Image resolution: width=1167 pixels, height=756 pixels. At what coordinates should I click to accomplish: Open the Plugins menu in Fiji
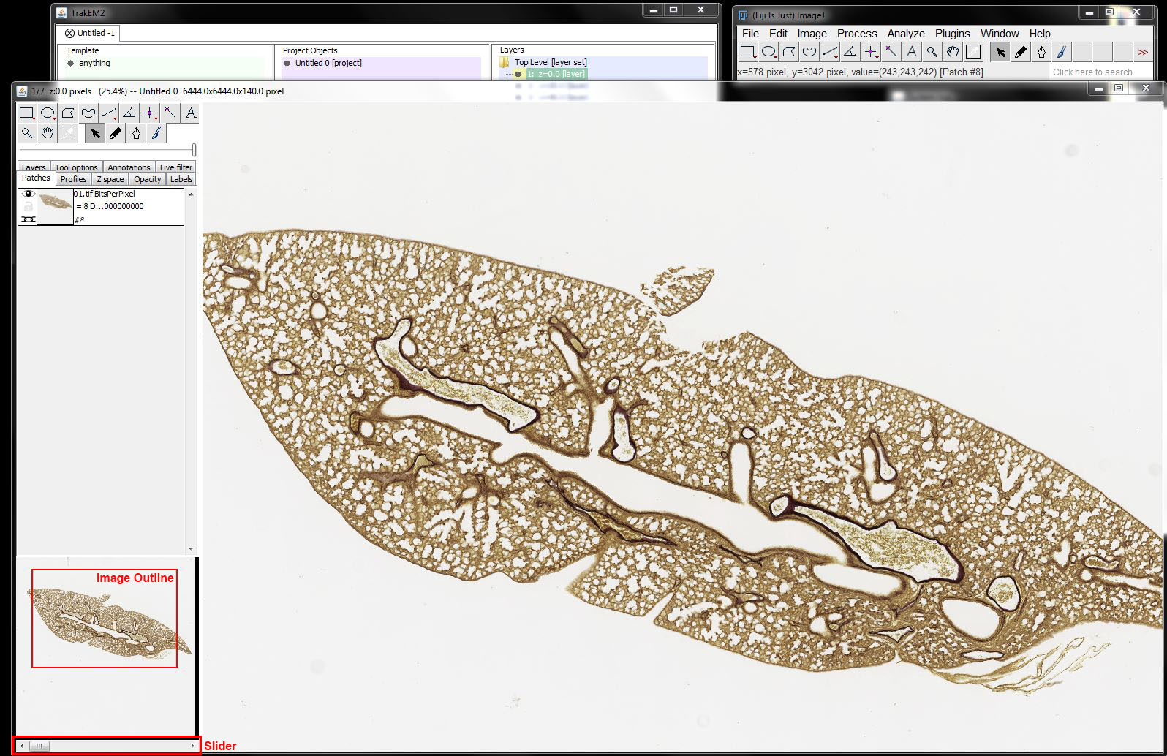point(952,34)
